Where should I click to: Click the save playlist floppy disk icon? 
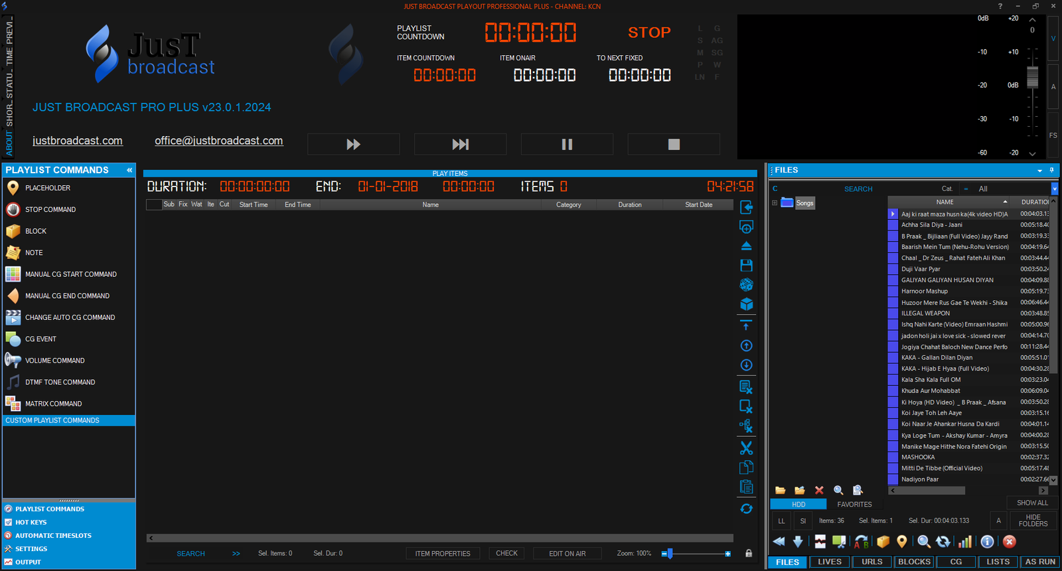click(x=746, y=266)
